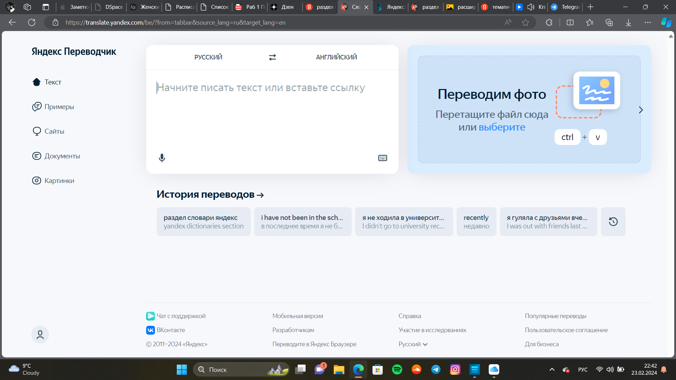Reload the current page
The width and height of the screenshot is (676, 380).
pos(32,23)
